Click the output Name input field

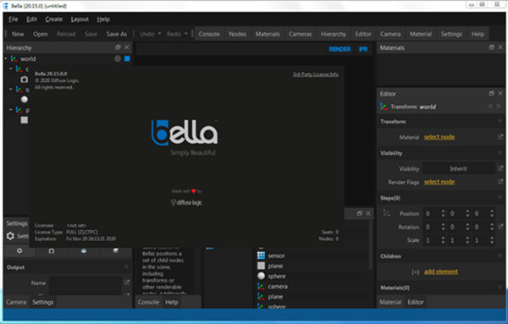(x=86, y=283)
